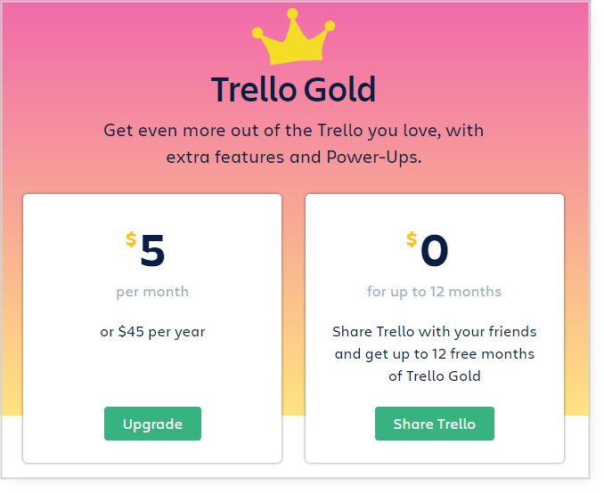Upgrade to Trello Gold with the Upgrade button

click(152, 424)
